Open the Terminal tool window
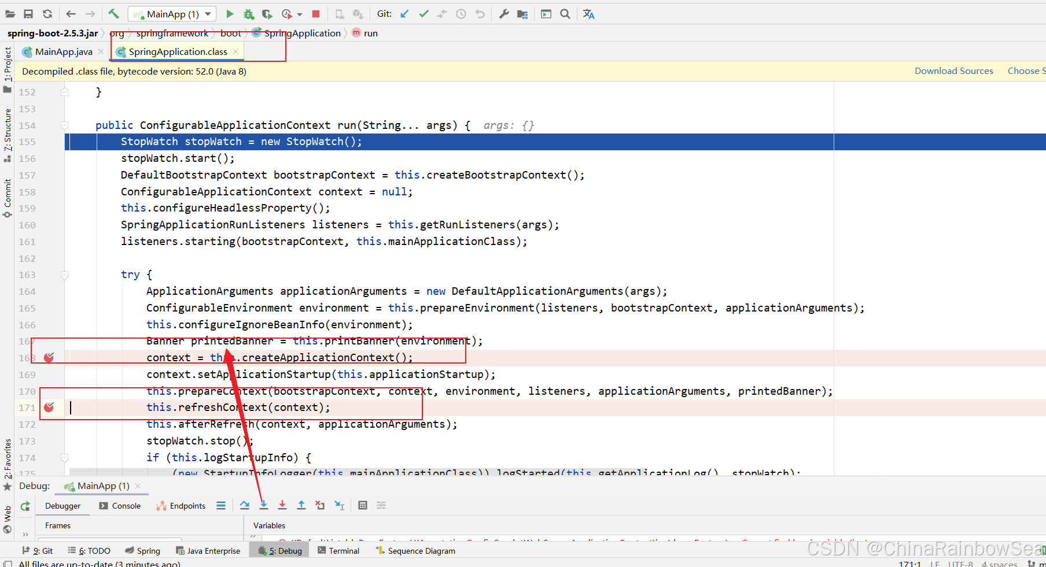 (x=338, y=551)
